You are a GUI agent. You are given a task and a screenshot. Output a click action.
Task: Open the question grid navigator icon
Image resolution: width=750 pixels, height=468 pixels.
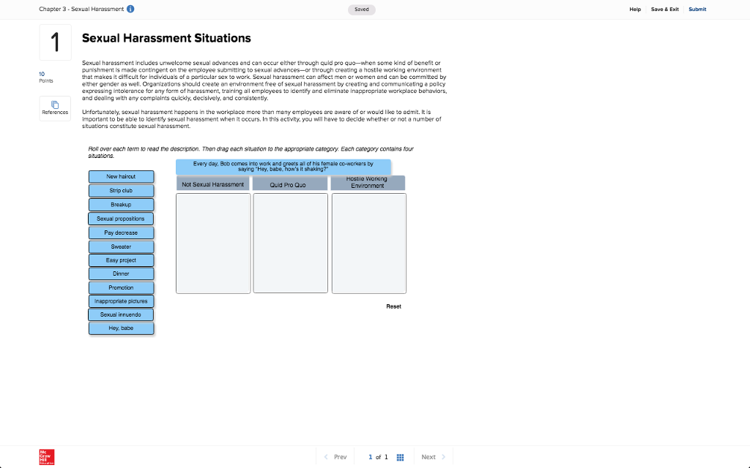click(401, 457)
